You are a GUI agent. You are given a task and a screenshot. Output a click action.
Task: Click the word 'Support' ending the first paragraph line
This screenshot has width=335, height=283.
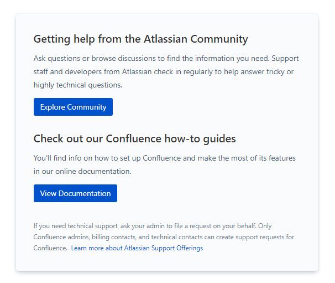285,59
